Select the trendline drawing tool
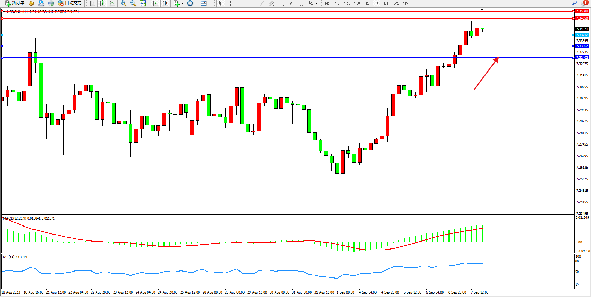591x297 pixels. tap(262, 3)
